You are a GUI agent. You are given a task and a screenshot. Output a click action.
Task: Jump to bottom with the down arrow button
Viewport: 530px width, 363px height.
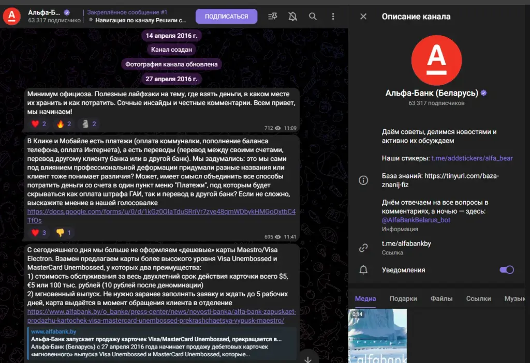(x=308, y=359)
